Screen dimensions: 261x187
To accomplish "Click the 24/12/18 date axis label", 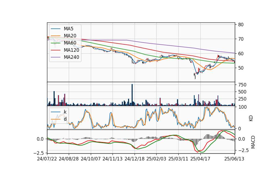I will 135,159.
